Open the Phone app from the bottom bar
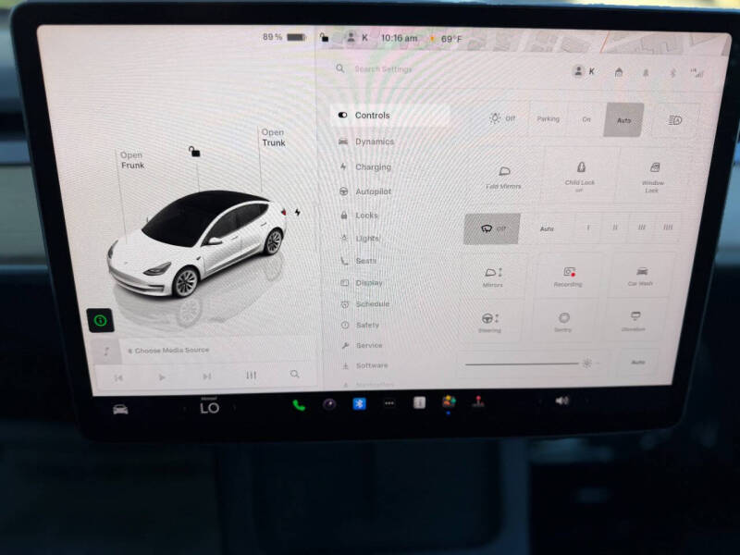Viewport: 740px width, 555px height. (297, 404)
